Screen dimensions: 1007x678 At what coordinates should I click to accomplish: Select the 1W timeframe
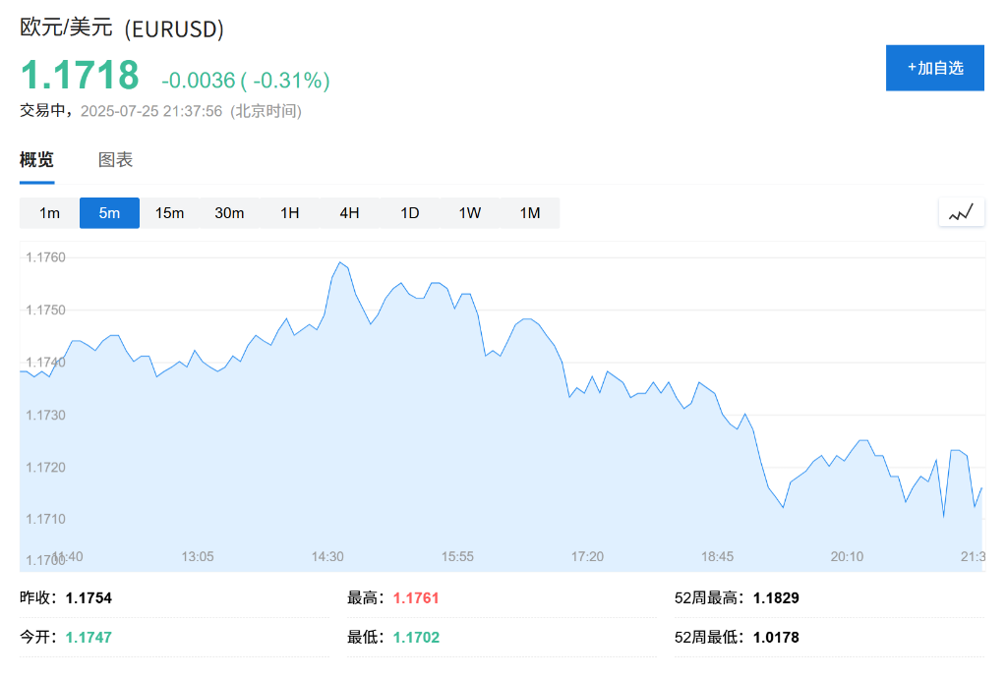469,212
